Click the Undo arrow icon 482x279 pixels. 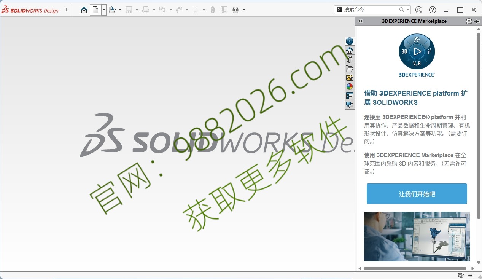162,10
